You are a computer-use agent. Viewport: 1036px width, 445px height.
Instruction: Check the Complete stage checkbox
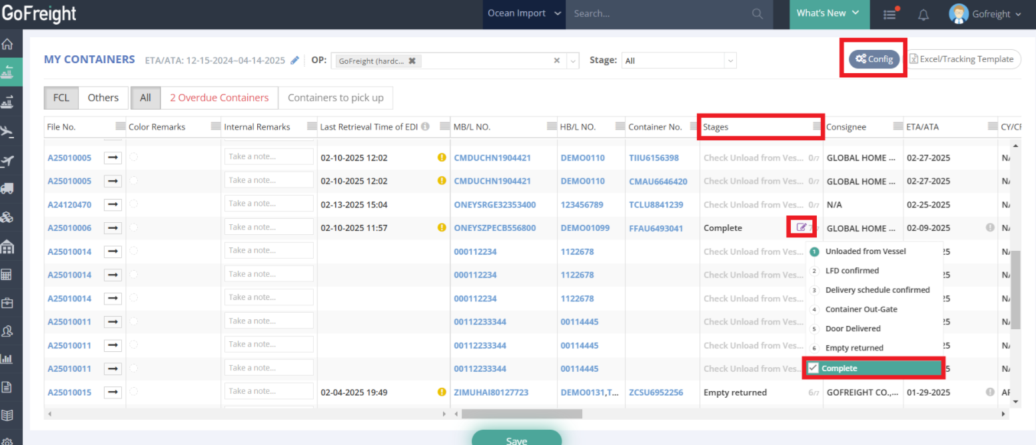[x=813, y=368]
